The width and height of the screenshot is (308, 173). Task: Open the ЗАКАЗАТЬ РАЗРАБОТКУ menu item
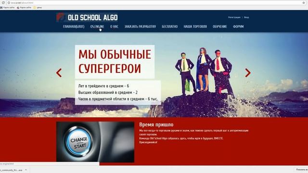140,26
